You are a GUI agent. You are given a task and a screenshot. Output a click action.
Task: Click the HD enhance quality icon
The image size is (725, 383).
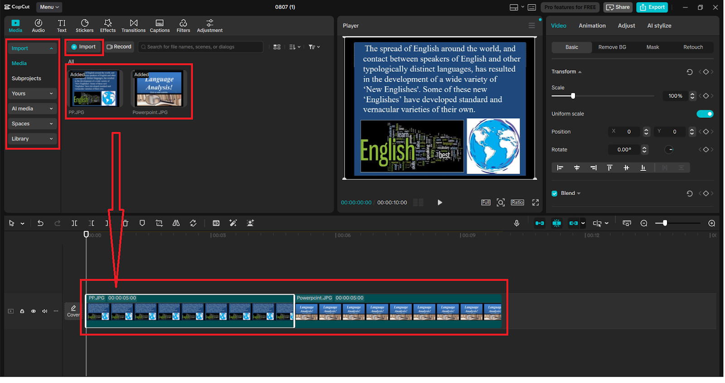pyautogui.click(x=216, y=223)
